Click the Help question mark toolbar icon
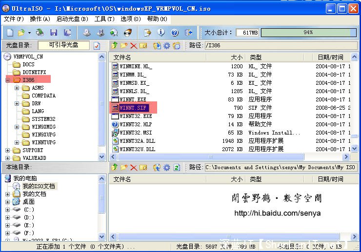Image resolution: width=361 pixels, height=252 pixels. click(x=175, y=33)
